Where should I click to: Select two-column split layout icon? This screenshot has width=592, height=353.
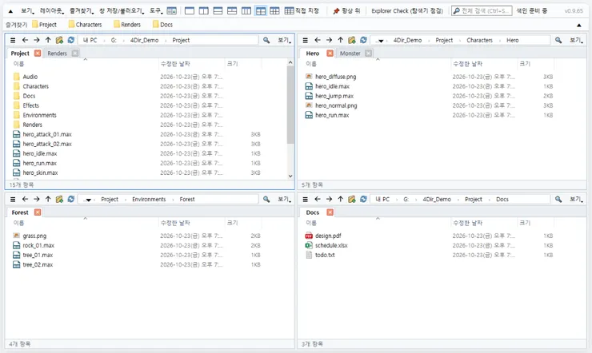click(x=204, y=10)
